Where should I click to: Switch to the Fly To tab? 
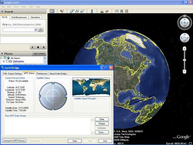(5, 17)
